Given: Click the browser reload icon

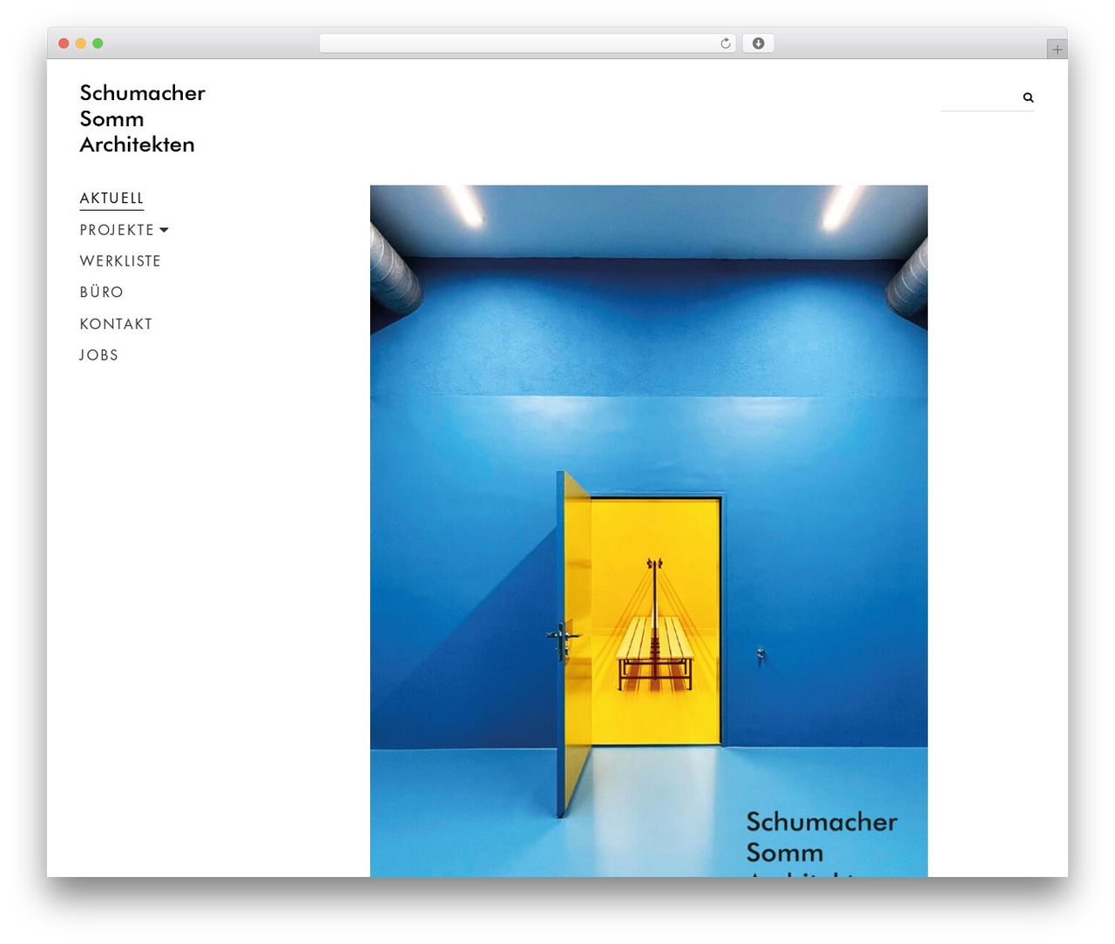Looking at the screenshot, I should pyautogui.click(x=726, y=44).
